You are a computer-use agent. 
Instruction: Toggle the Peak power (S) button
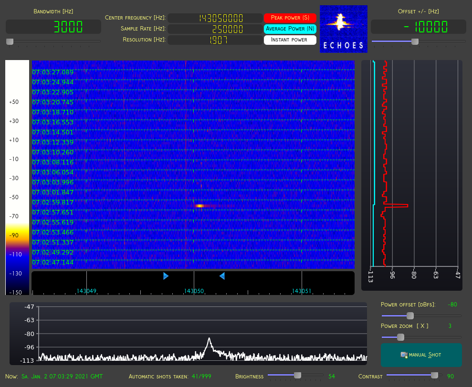290,18
